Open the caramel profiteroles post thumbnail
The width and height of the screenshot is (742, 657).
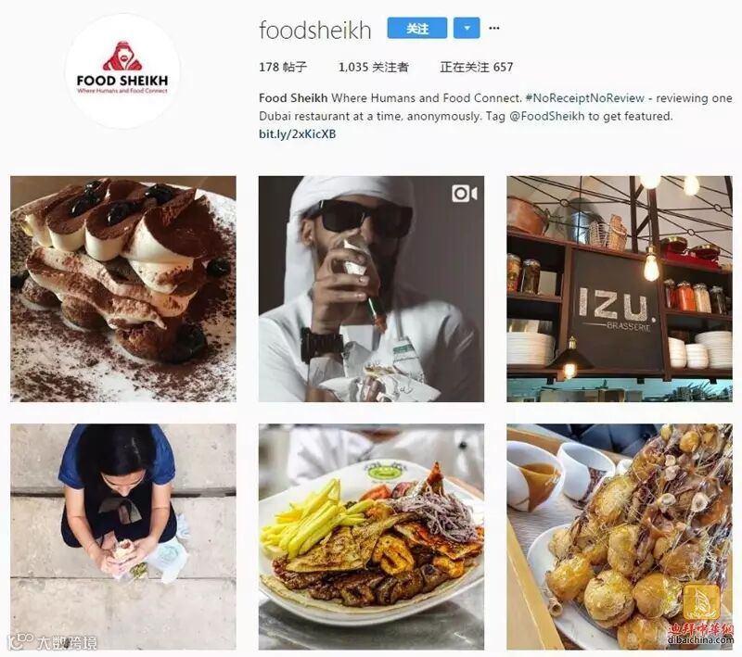tap(620, 537)
